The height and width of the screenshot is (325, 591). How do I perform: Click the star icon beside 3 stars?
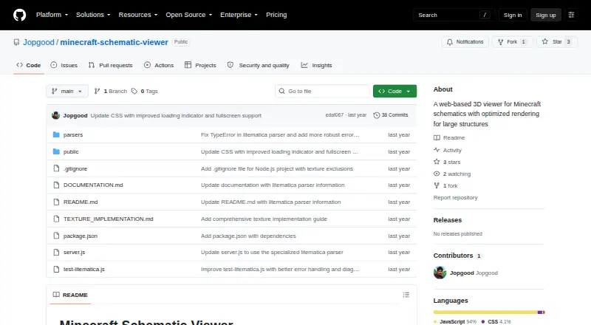437,162
